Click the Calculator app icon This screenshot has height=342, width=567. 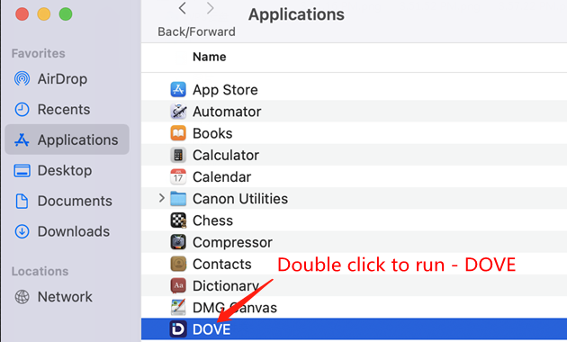[x=178, y=155]
